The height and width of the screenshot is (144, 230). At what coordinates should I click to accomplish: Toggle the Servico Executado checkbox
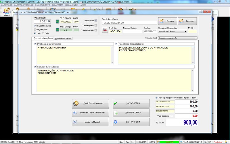tap(35, 67)
